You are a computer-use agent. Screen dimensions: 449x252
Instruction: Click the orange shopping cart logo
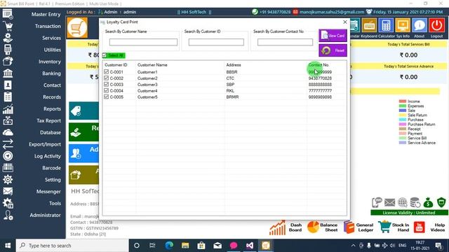tap(77, 28)
